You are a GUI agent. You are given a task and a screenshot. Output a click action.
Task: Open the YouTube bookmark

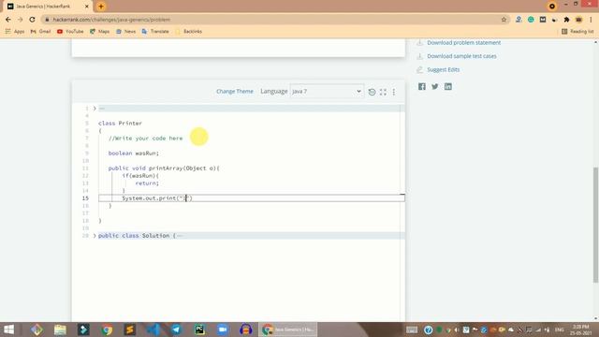(70, 31)
